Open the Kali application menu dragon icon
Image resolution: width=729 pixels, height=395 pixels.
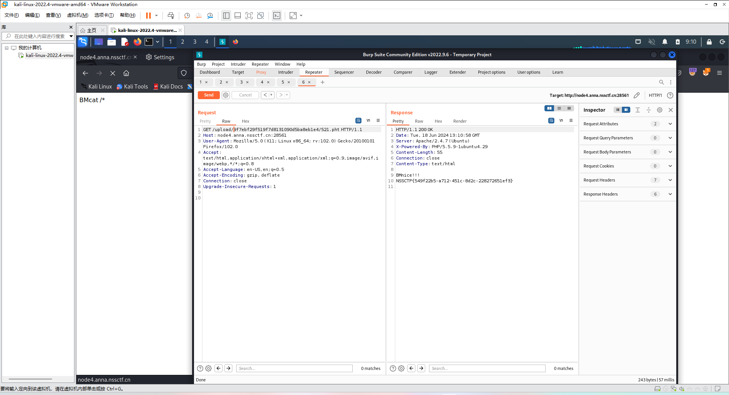pyautogui.click(x=83, y=42)
